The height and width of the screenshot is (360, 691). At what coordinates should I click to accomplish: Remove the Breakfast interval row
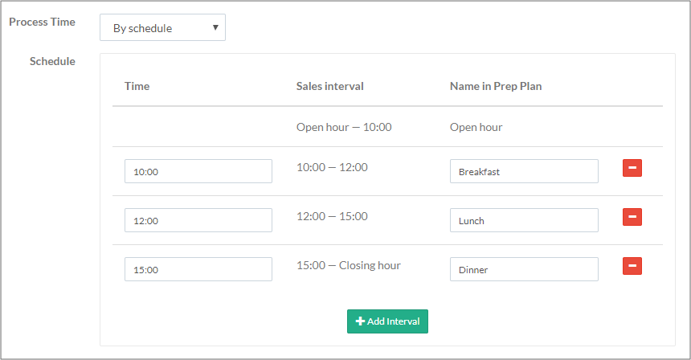click(x=632, y=168)
